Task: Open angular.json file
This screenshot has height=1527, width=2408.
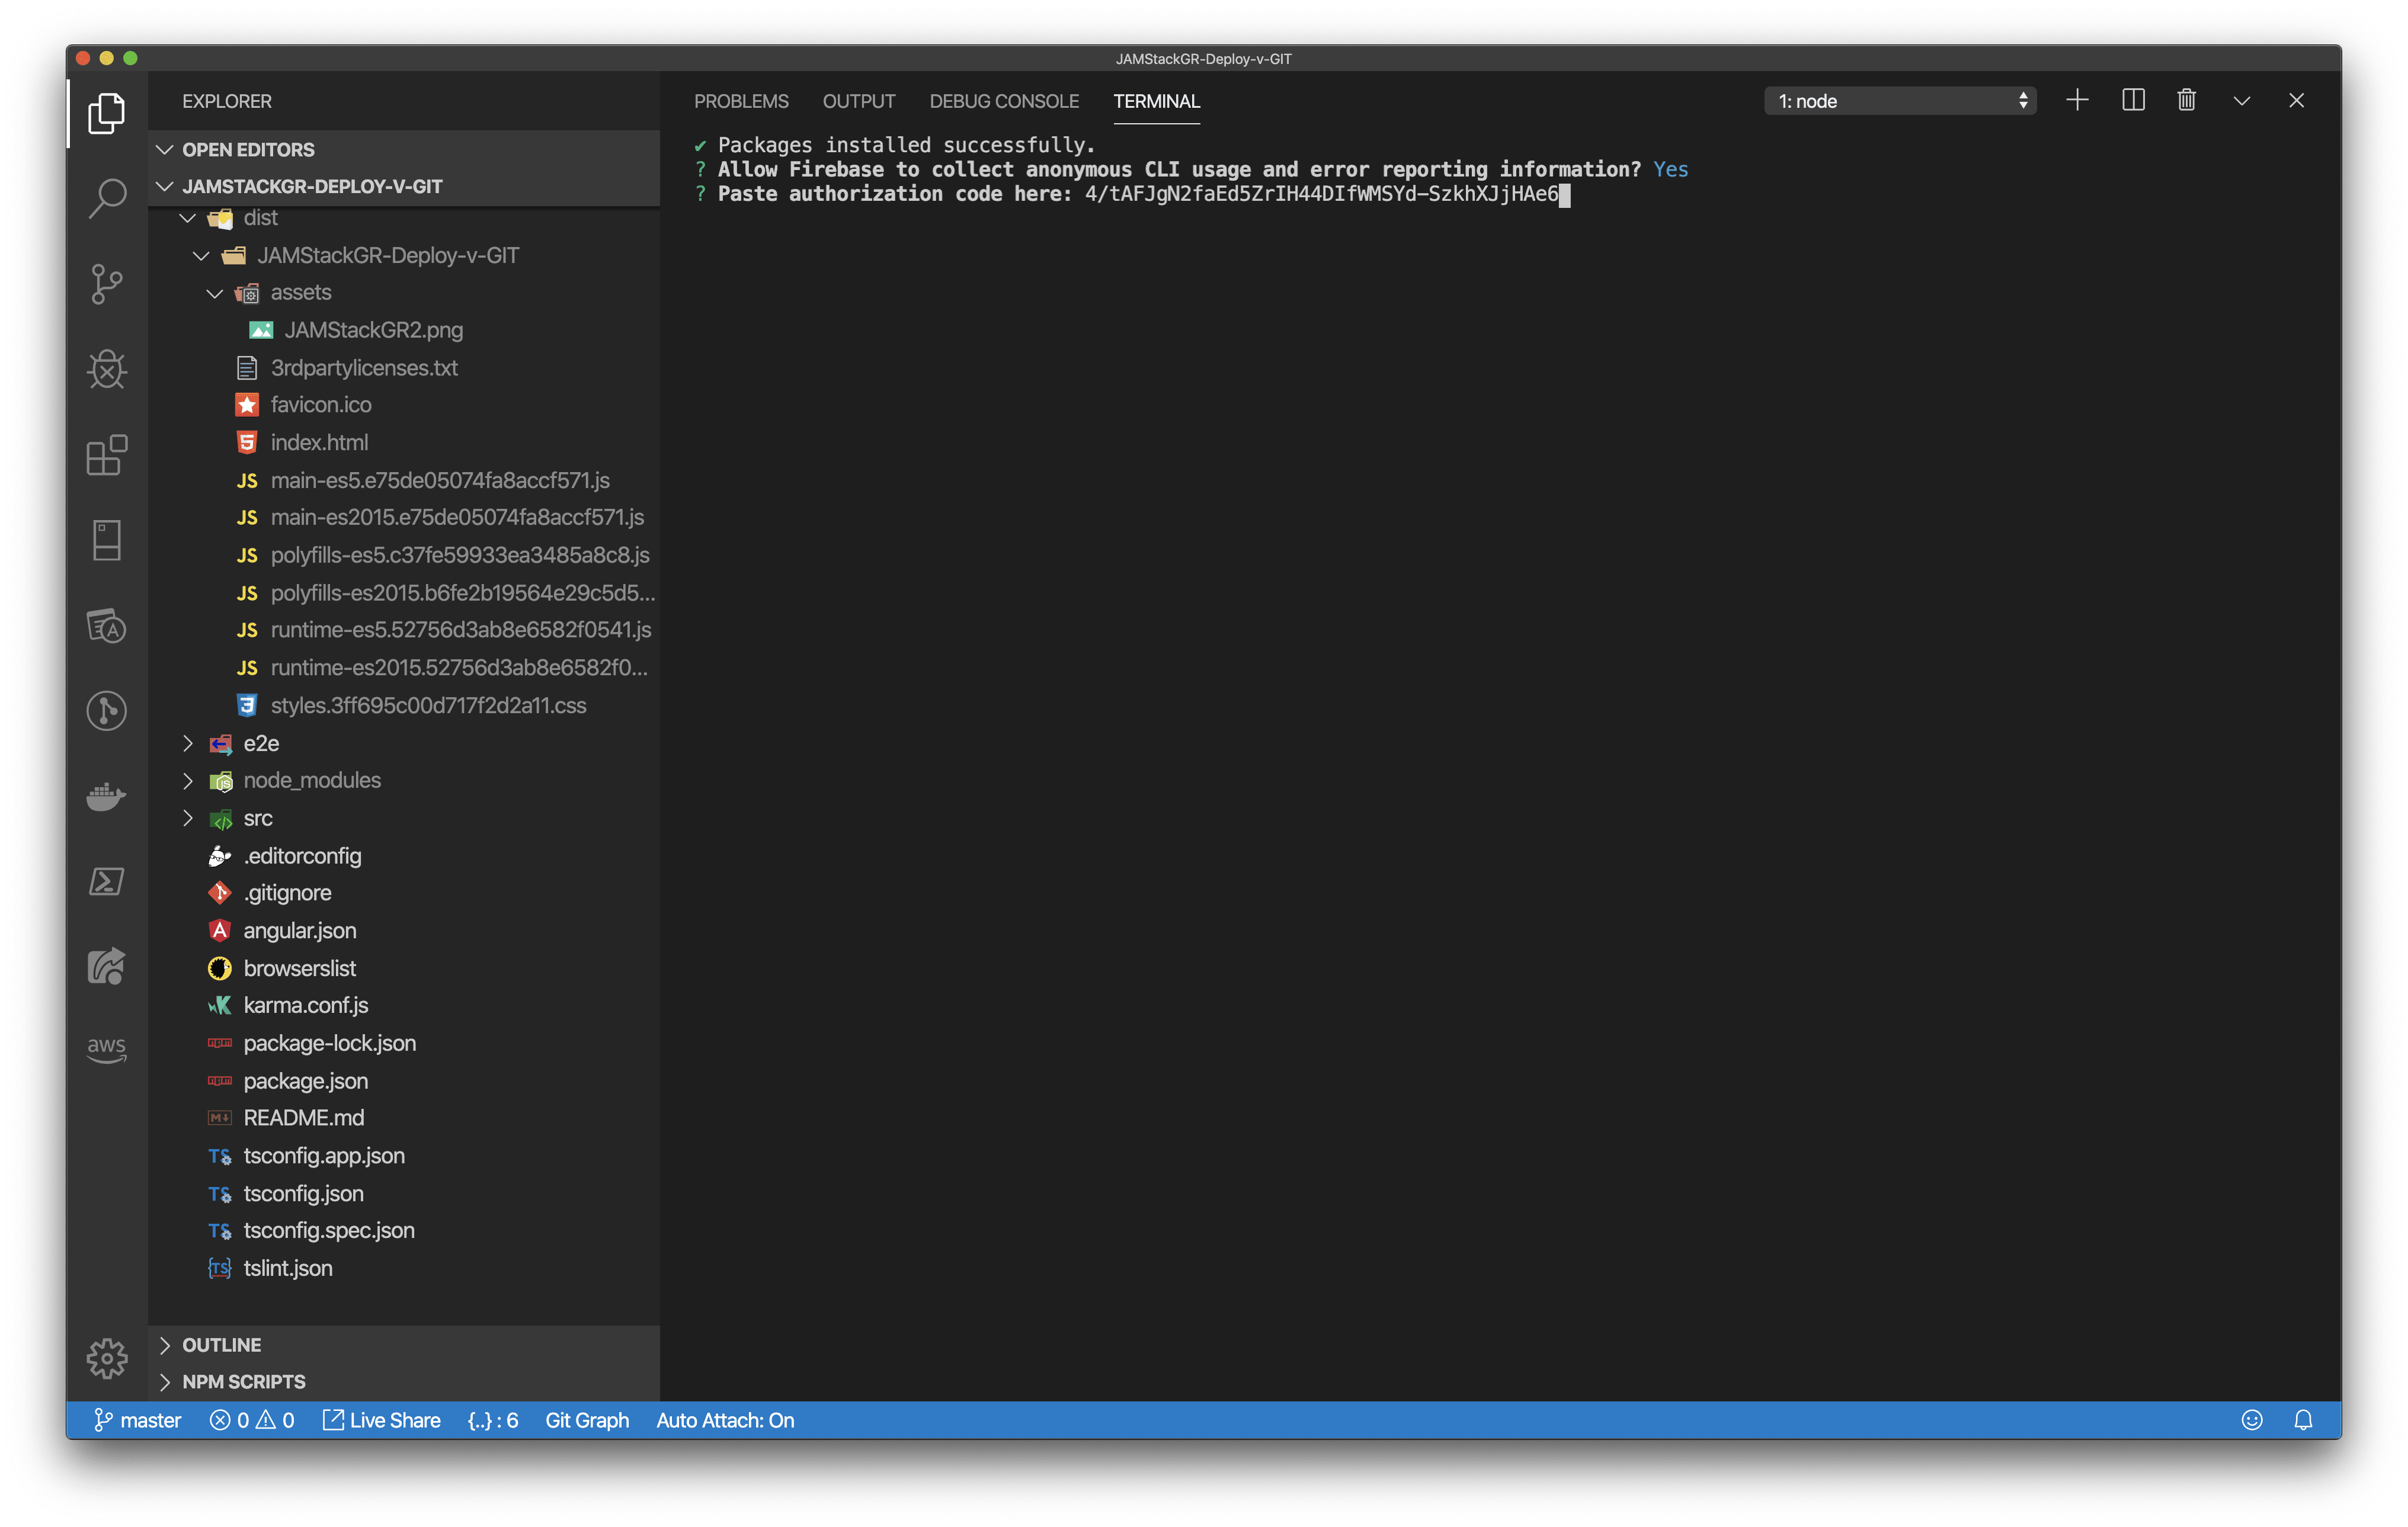Action: pos(404,931)
